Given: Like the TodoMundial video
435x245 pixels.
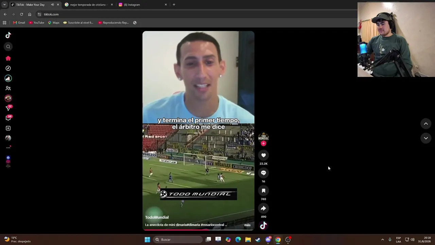Looking at the screenshot, I should pyautogui.click(x=263, y=155).
